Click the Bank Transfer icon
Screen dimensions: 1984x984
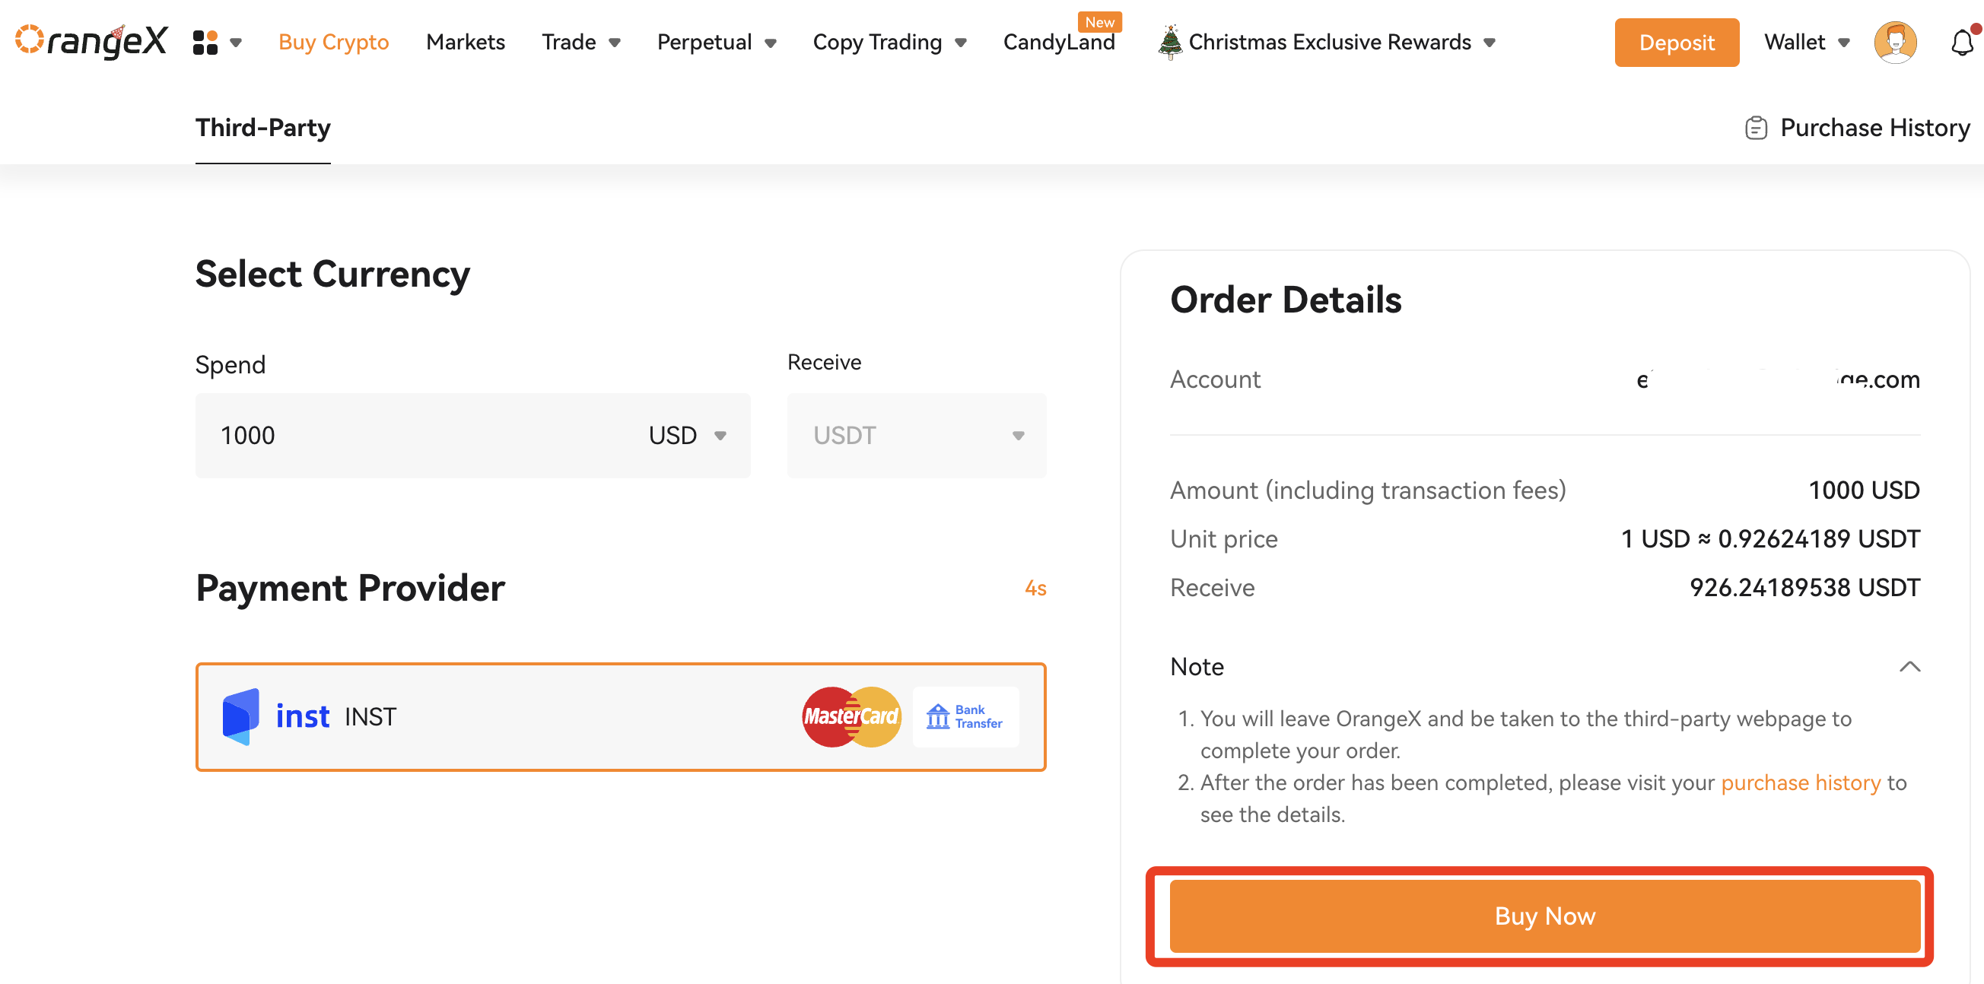[965, 717]
